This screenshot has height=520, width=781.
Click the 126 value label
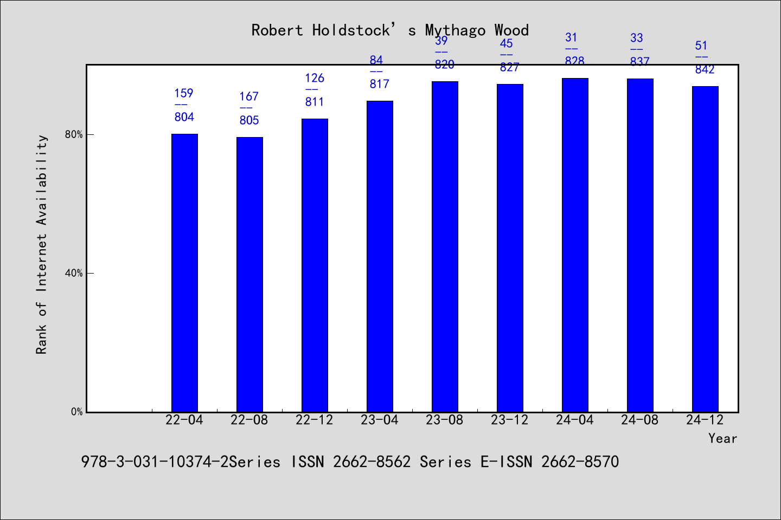coord(315,78)
